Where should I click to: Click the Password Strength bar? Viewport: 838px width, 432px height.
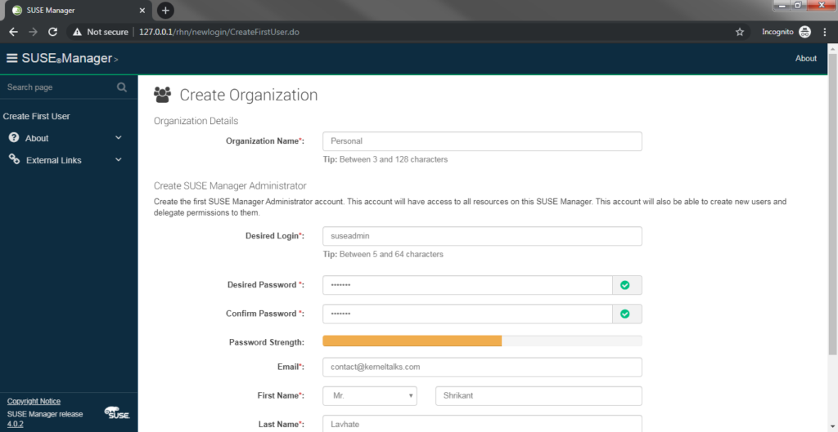tap(482, 341)
